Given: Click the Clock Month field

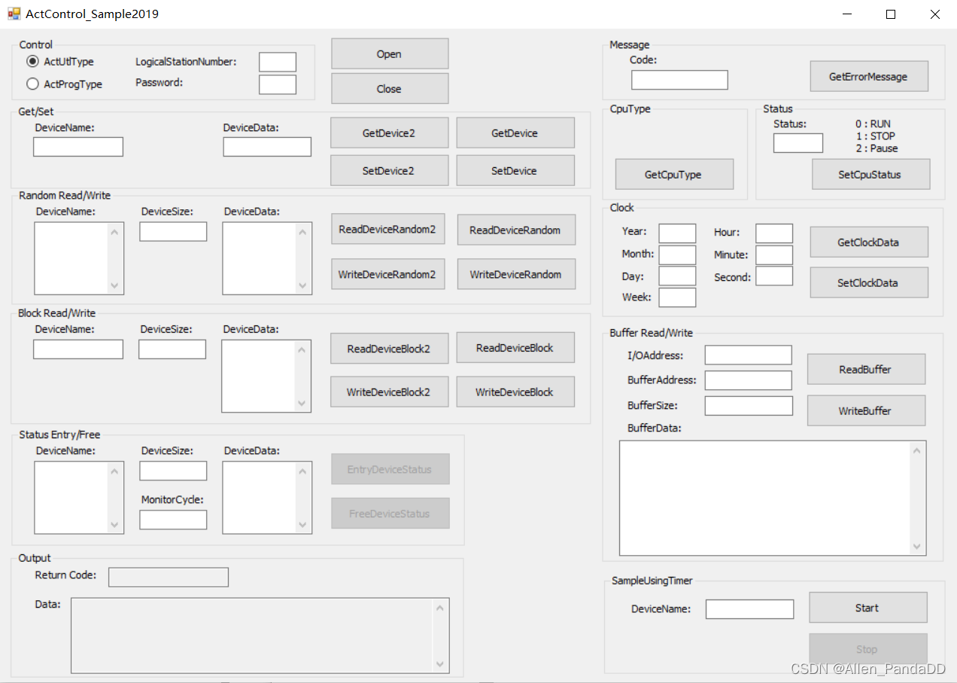Looking at the screenshot, I should coord(678,255).
